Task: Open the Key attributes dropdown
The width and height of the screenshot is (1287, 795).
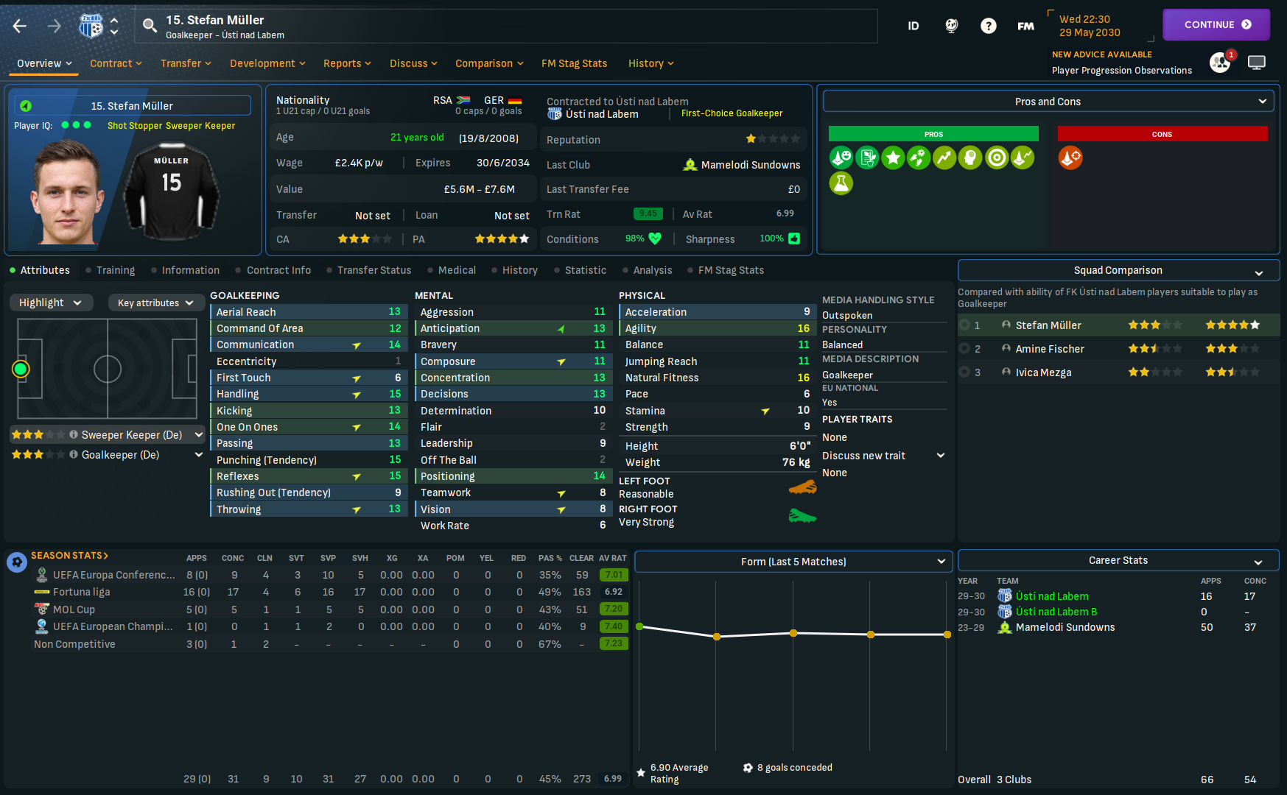Action: 155,303
